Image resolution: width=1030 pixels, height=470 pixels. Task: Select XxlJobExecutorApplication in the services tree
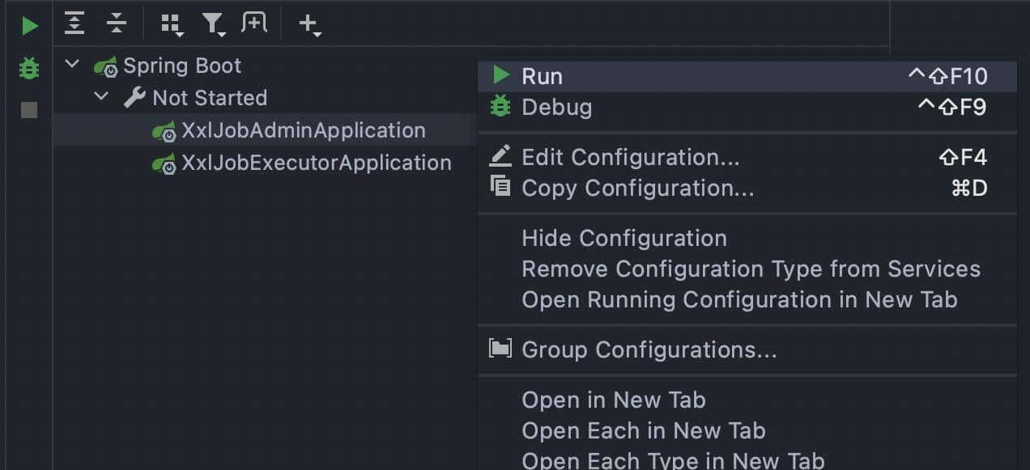[x=316, y=163]
